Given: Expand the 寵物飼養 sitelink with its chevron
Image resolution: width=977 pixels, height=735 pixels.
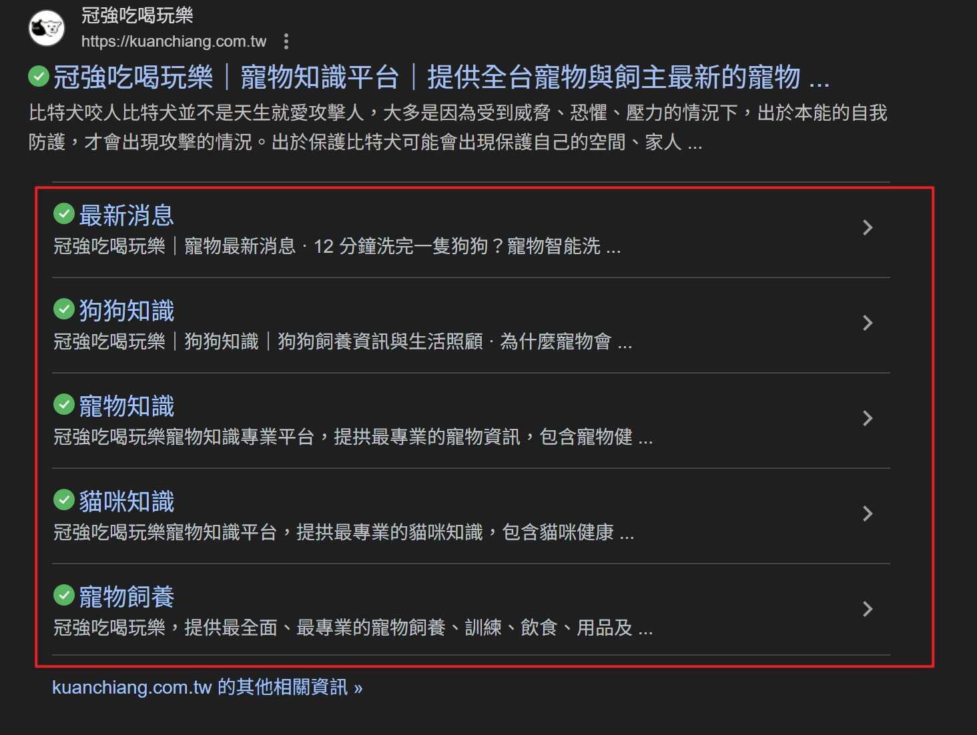Looking at the screenshot, I should point(868,609).
